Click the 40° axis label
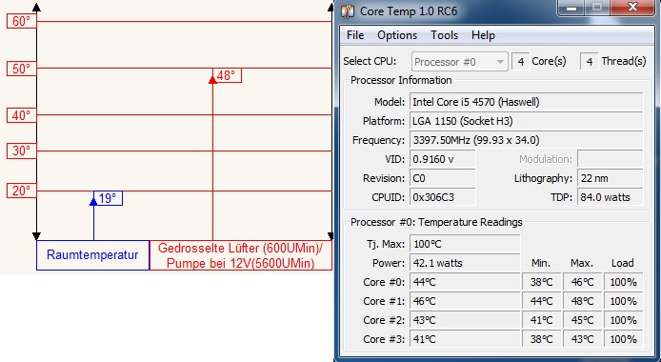The height and width of the screenshot is (362, 661). coord(22,115)
